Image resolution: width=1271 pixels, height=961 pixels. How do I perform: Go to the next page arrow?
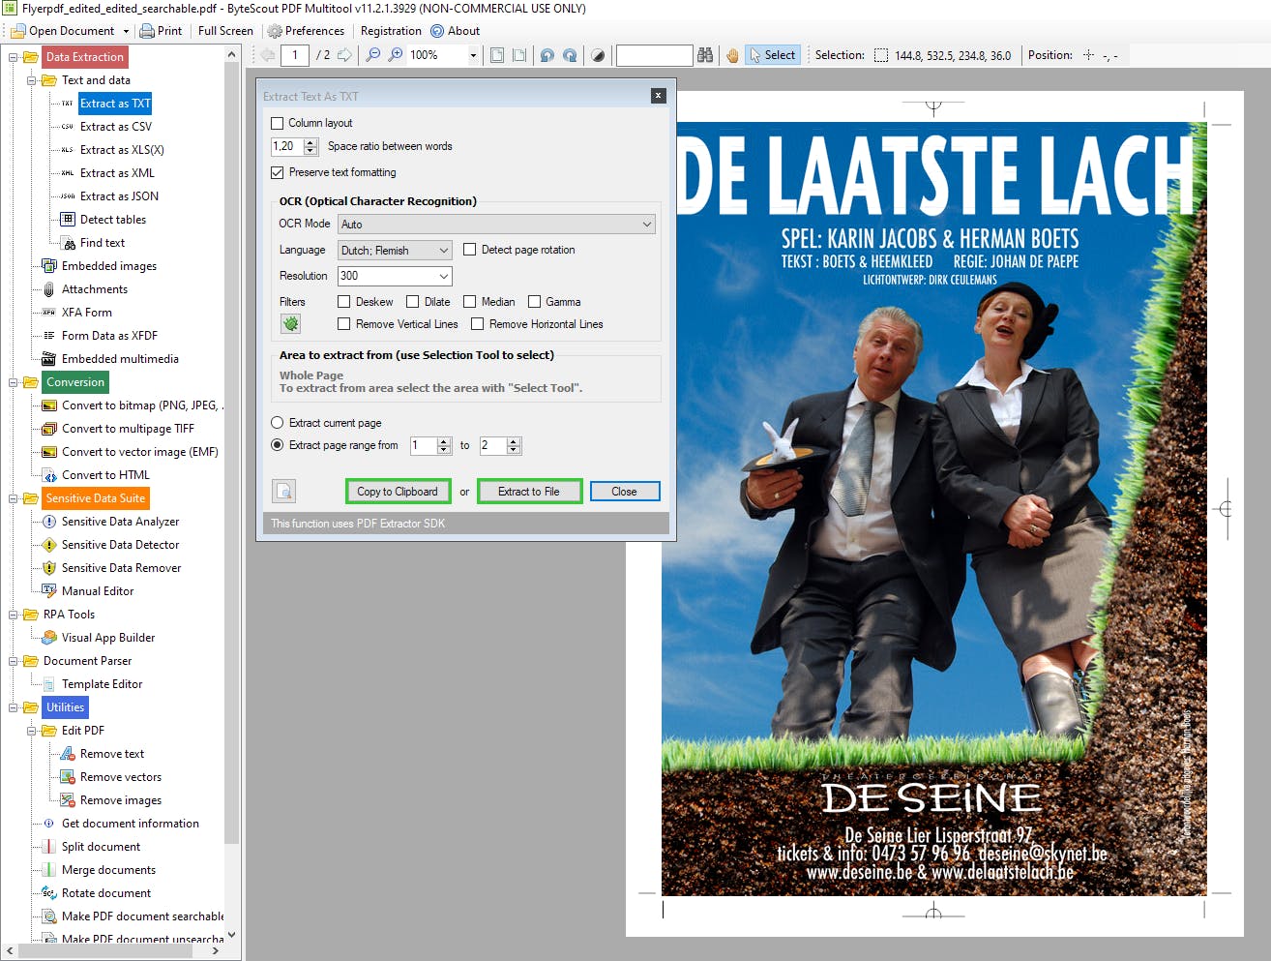(344, 55)
